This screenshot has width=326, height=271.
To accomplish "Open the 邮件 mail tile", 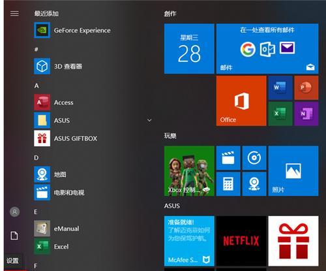I will [x=267, y=49].
